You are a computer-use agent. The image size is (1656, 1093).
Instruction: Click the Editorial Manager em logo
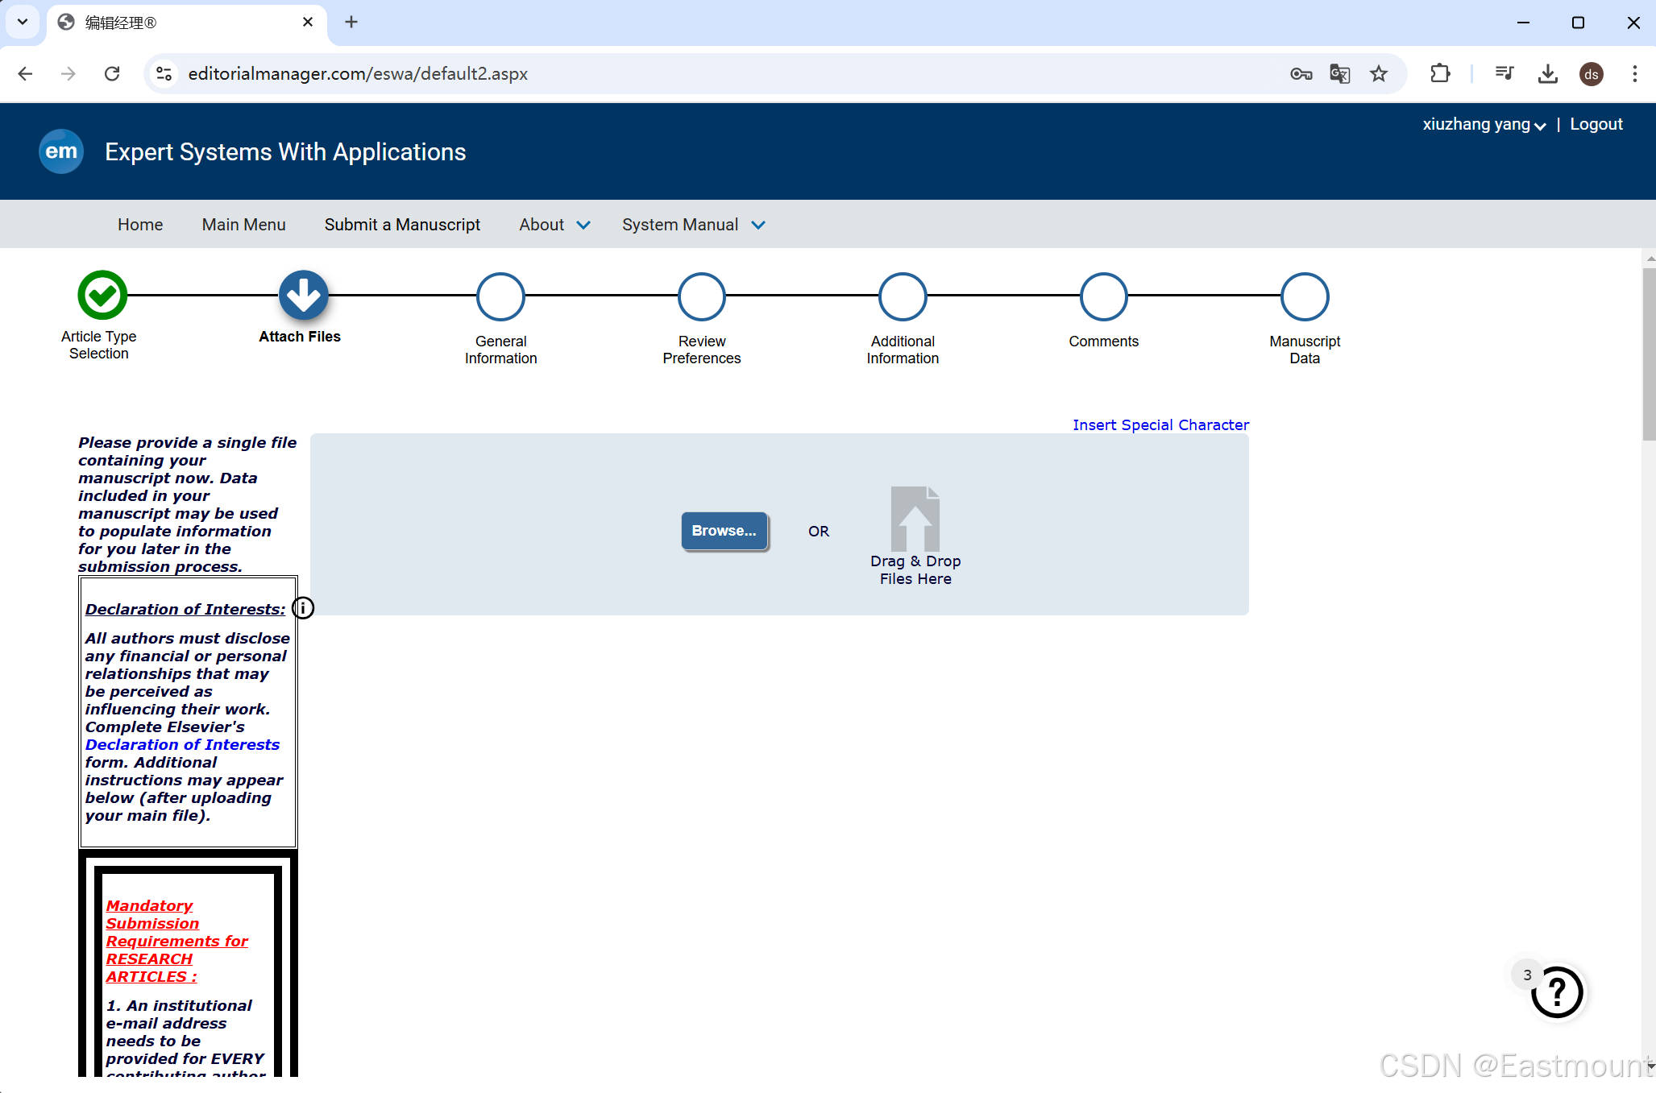tap(61, 151)
